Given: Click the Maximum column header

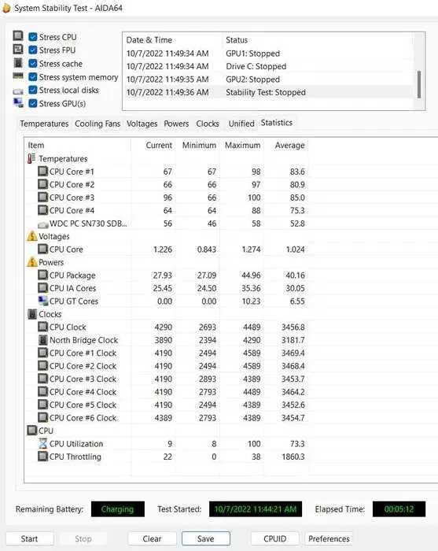Looking at the screenshot, I should (242, 145).
